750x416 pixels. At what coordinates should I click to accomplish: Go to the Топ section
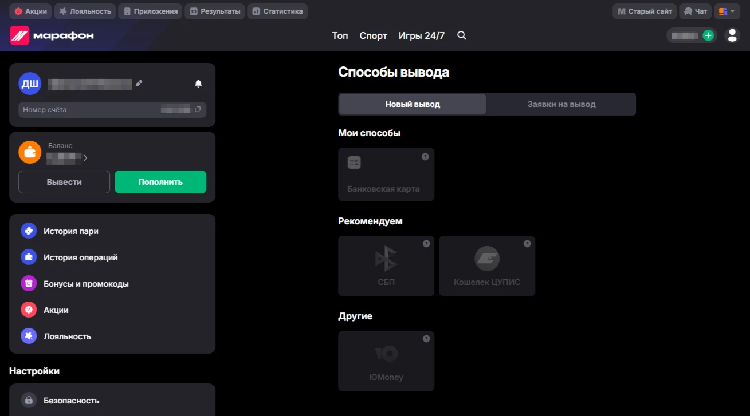pos(340,35)
